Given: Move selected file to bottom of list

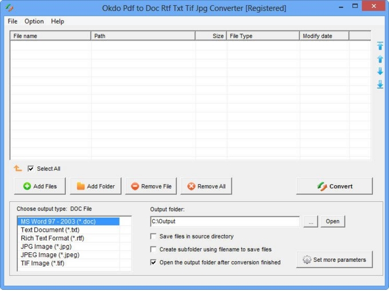Looking at the screenshot, I should (380, 84).
